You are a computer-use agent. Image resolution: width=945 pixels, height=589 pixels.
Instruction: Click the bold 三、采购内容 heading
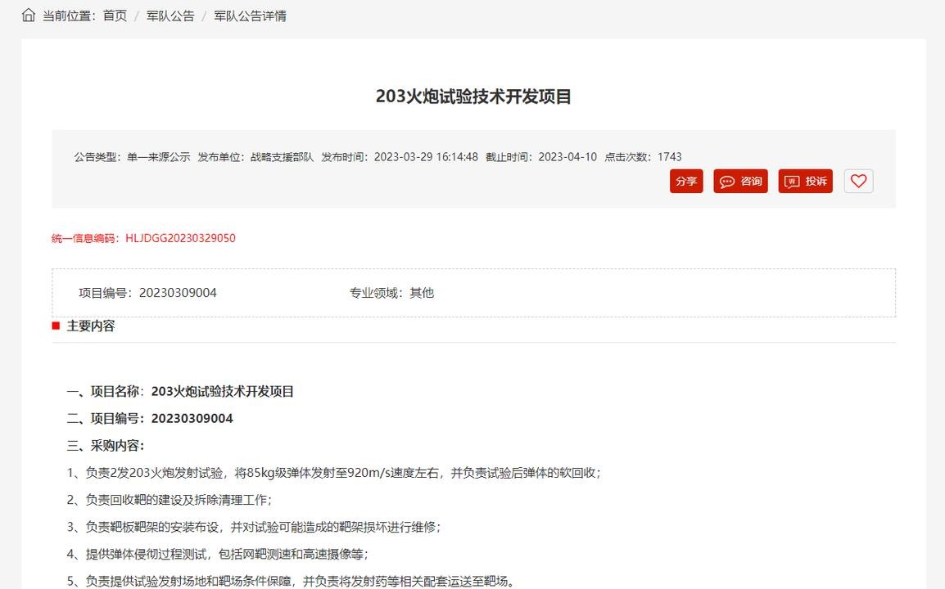tap(106, 445)
